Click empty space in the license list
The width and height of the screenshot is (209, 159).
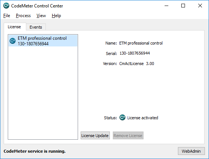tap(43, 93)
